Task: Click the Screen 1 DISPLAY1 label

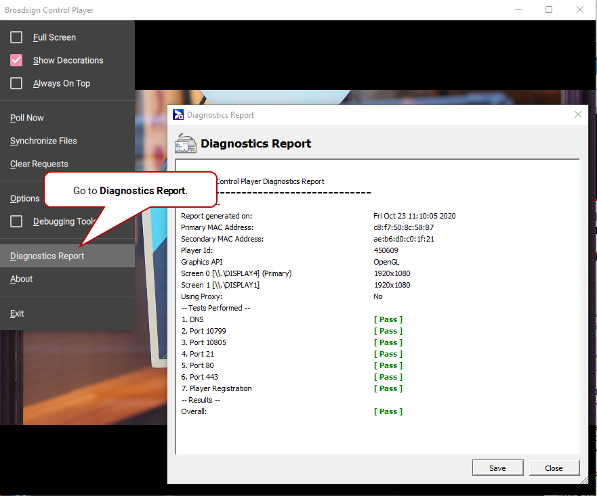Action: pos(220,285)
